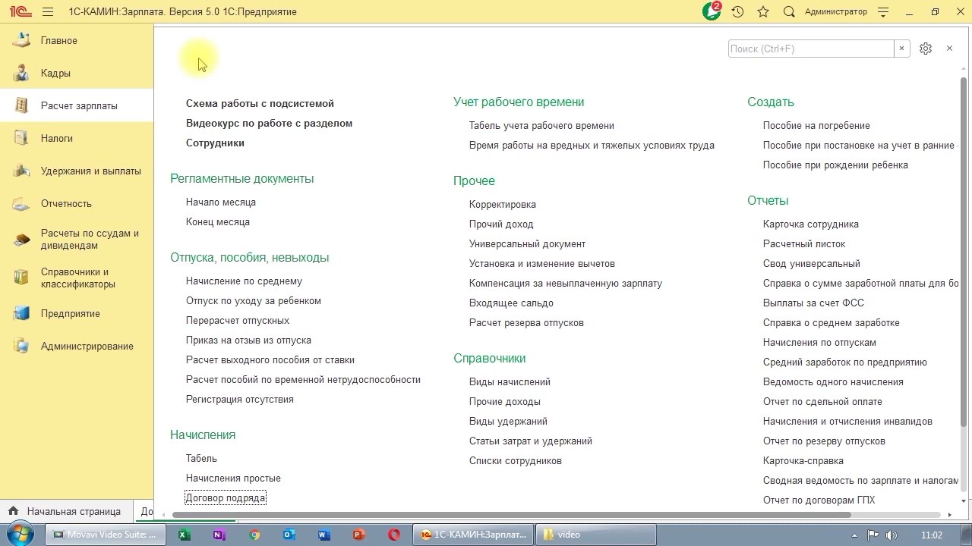The image size is (972, 546).
Task: Open Начисления простые
Action: click(x=233, y=478)
